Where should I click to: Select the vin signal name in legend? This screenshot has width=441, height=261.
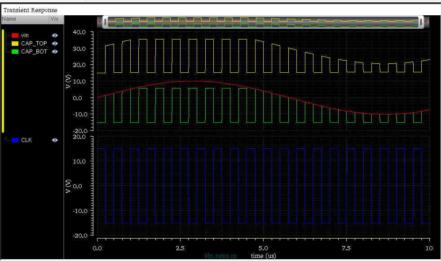pyautogui.click(x=25, y=35)
